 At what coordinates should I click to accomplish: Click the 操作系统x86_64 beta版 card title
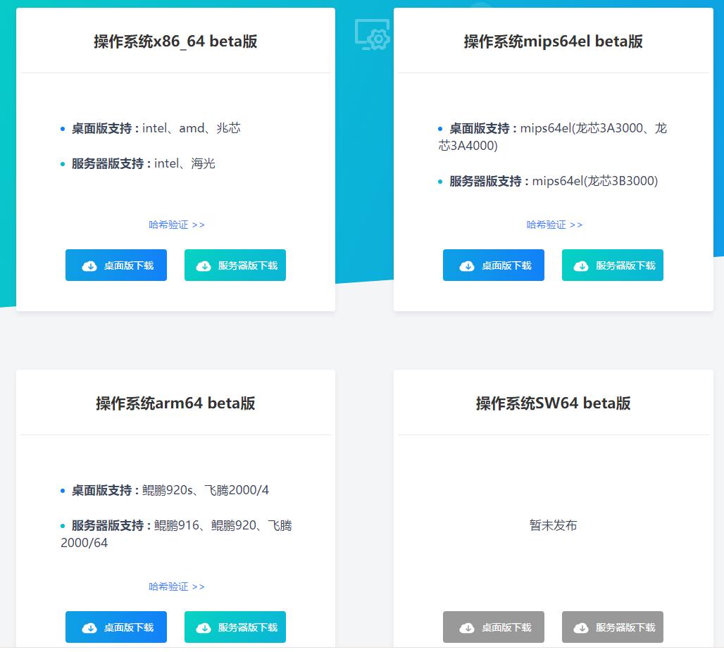click(x=176, y=41)
